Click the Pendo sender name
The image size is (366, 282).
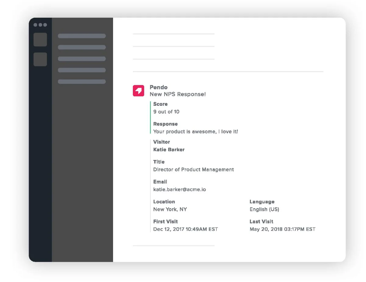[x=158, y=87]
